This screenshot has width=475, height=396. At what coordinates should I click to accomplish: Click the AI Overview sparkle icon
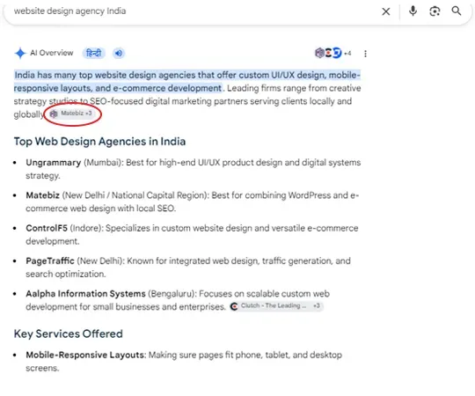tap(20, 53)
